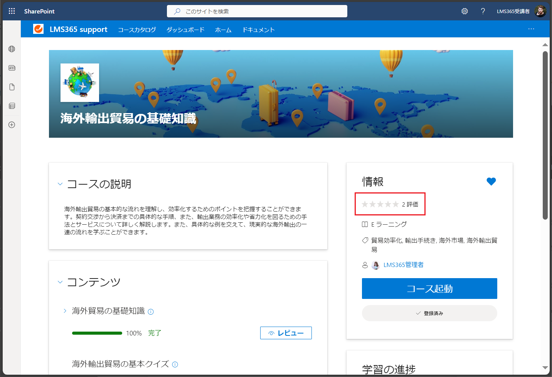Click the 登録済み button
552x377 pixels.
click(429, 313)
